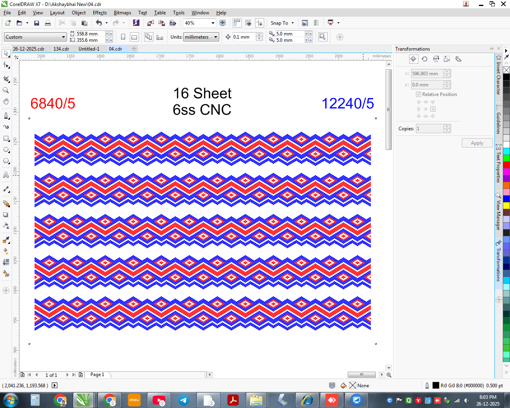Click the Copies input field
The width and height of the screenshot is (510, 408).
pos(430,129)
